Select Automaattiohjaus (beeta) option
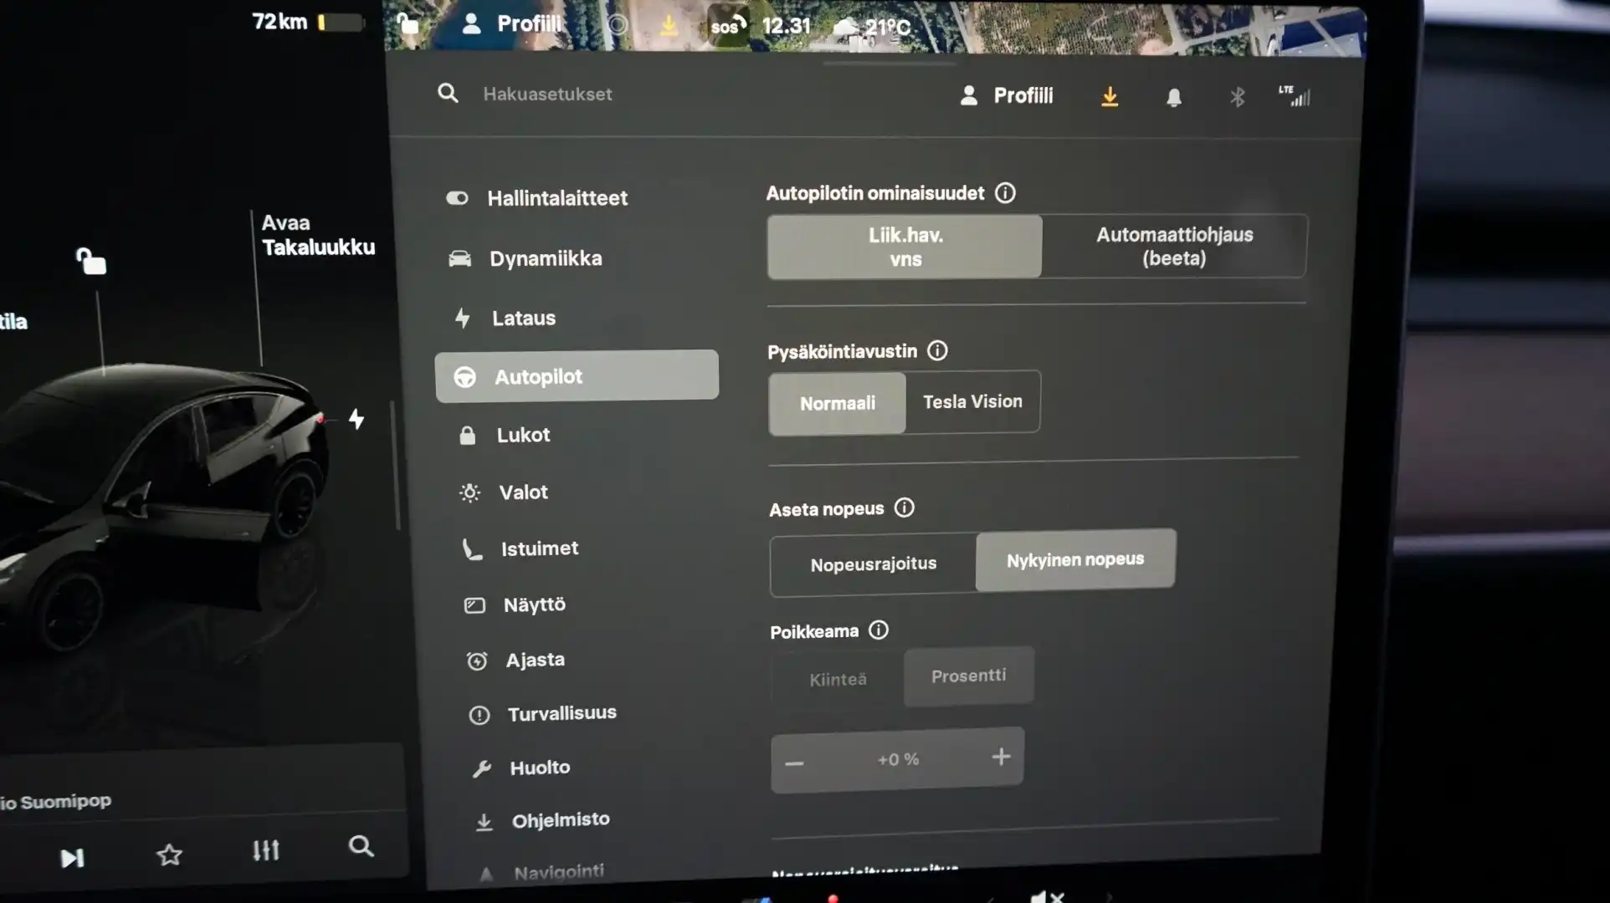1610x903 pixels. [x=1174, y=246]
